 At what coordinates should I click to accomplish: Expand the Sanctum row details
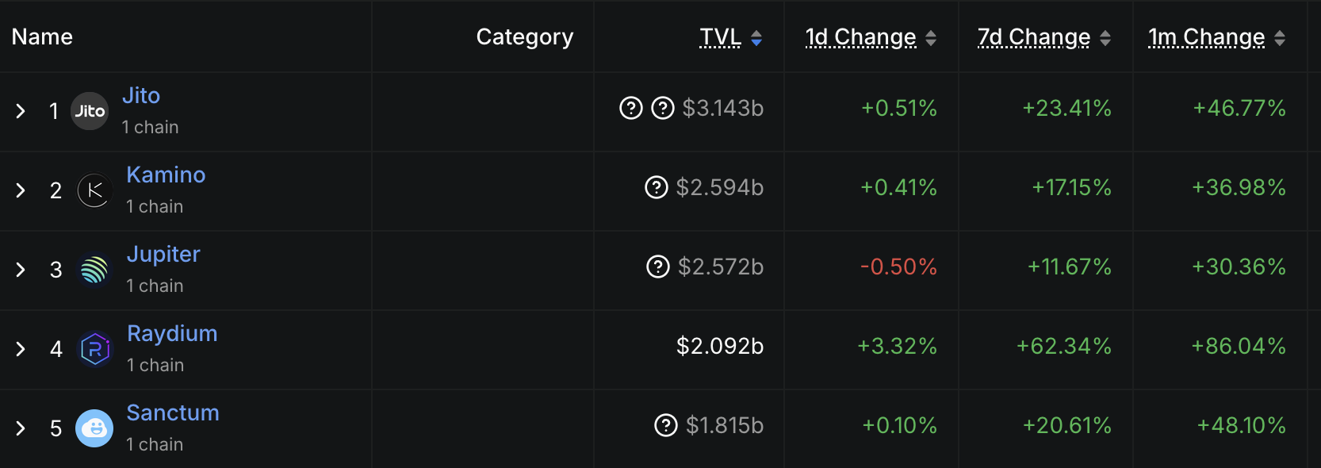[21, 428]
